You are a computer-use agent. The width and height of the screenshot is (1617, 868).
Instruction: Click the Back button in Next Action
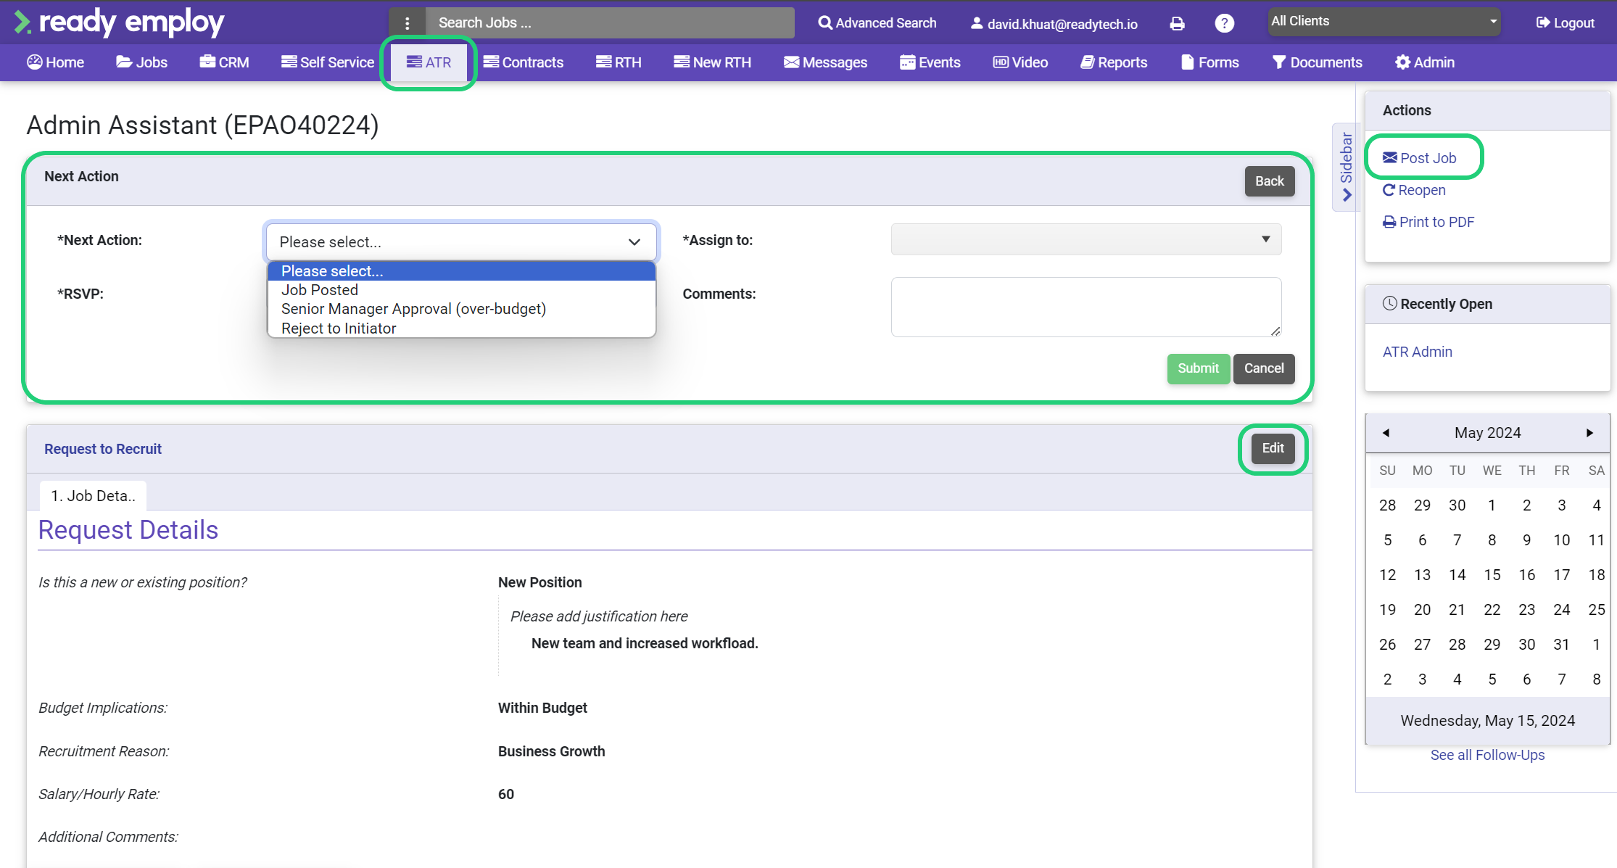tap(1269, 181)
